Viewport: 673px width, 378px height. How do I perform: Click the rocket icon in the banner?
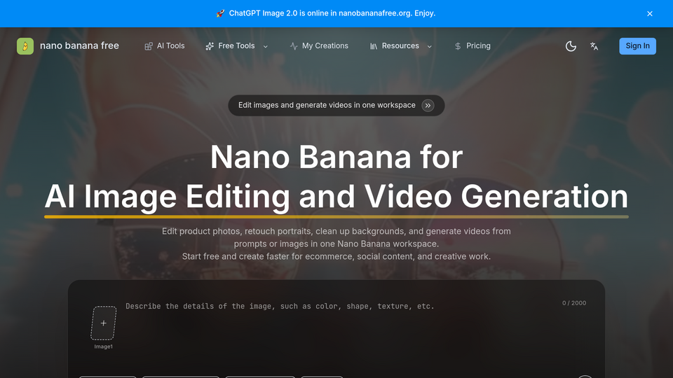(x=220, y=13)
